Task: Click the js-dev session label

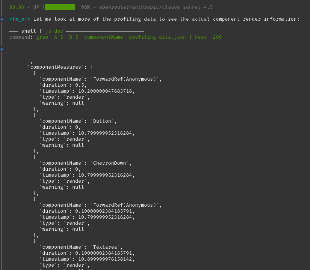Action: [54, 31]
